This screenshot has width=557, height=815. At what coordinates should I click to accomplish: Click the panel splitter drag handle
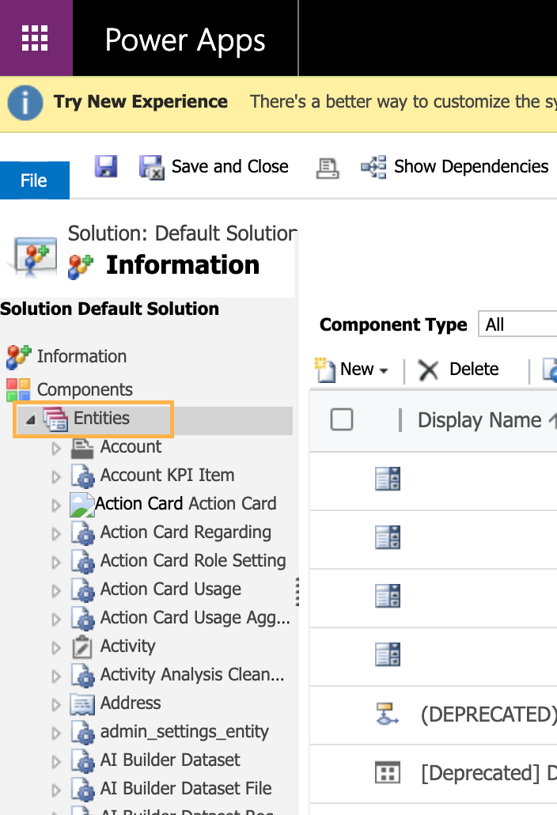coord(297,590)
